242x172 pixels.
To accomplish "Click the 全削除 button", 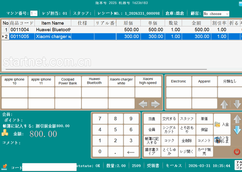I will [187, 141].
